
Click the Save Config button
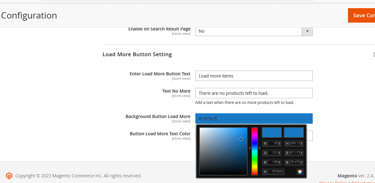362,15
